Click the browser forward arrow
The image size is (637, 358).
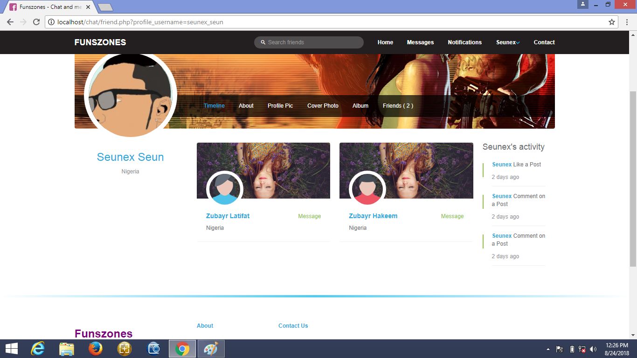(x=23, y=22)
